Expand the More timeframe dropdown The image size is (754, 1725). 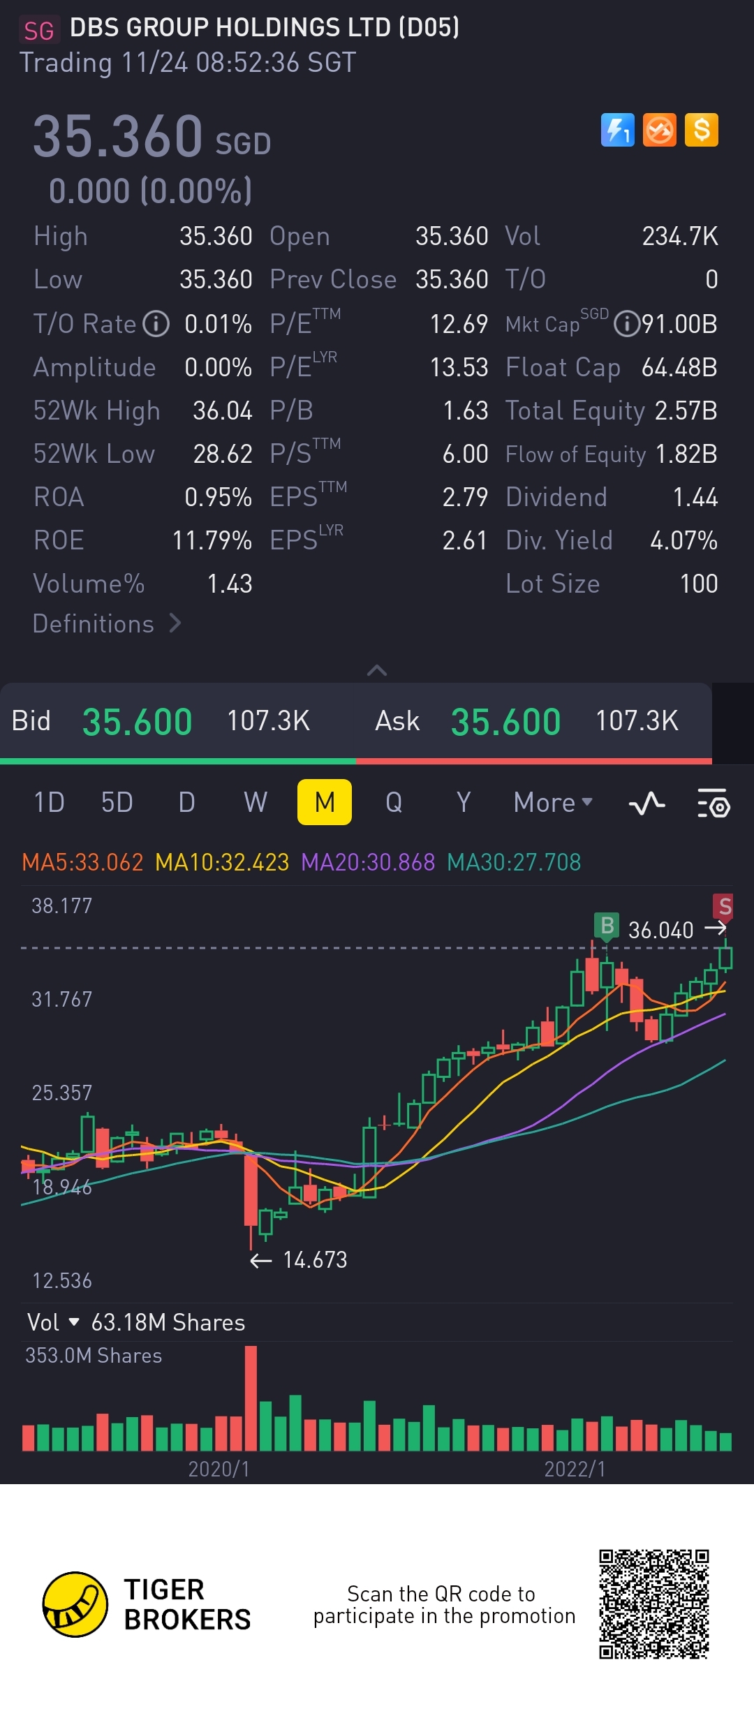coord(553,803)
